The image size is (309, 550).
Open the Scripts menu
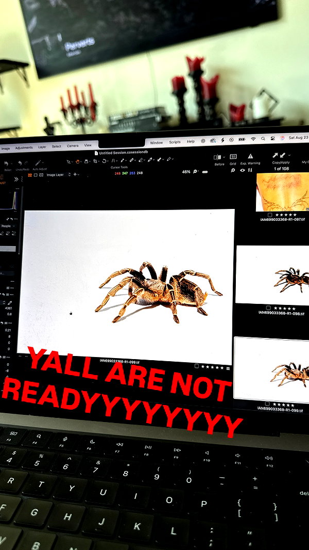pos(175,142)
